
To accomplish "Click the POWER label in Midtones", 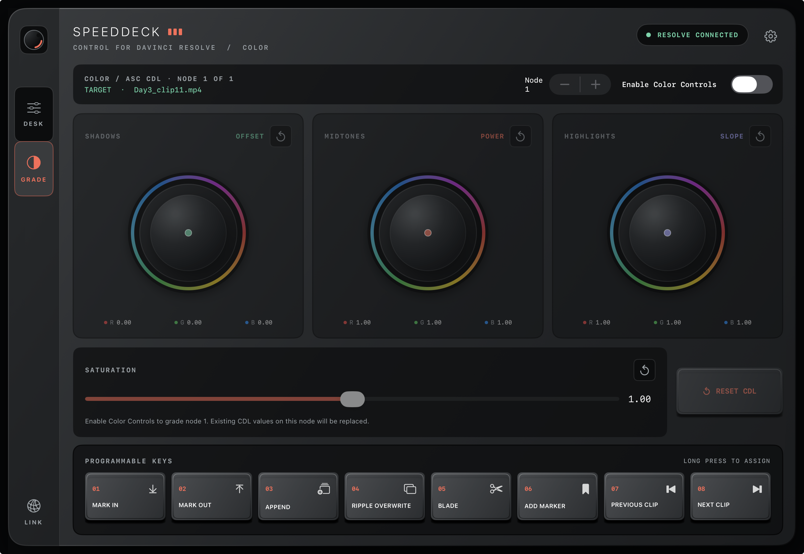I will pyautogui.click(x=492, y=137).
